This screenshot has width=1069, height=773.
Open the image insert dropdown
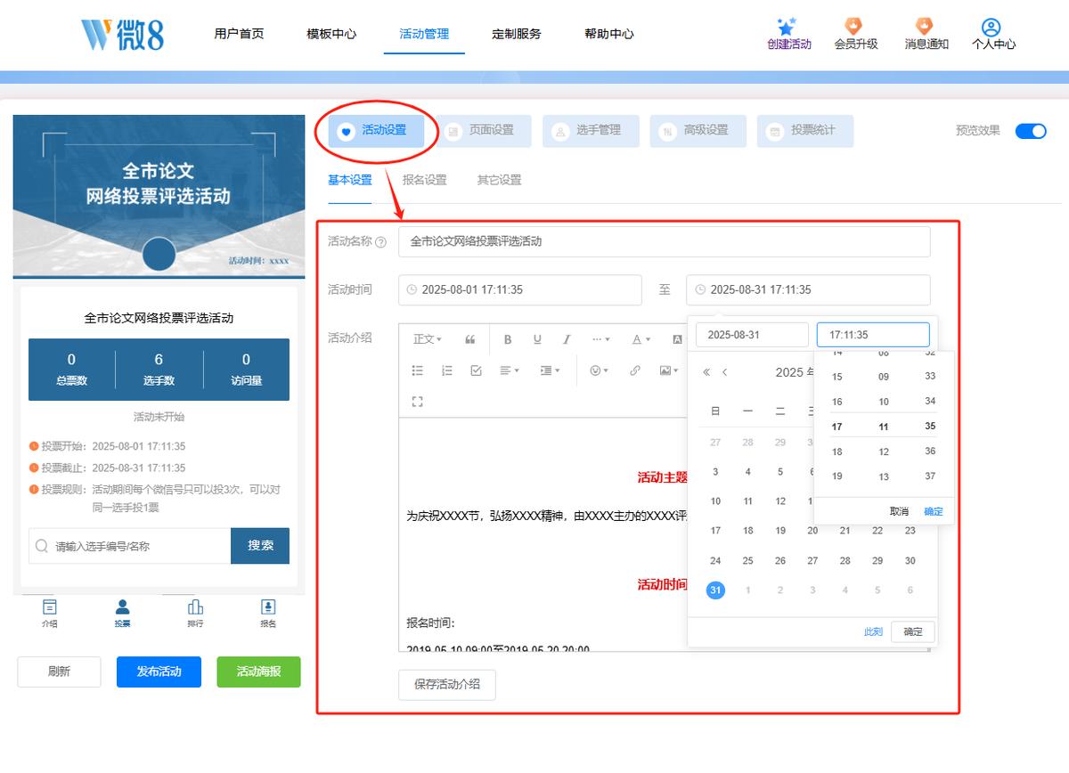pyautogui.click(x=669, y=370)
